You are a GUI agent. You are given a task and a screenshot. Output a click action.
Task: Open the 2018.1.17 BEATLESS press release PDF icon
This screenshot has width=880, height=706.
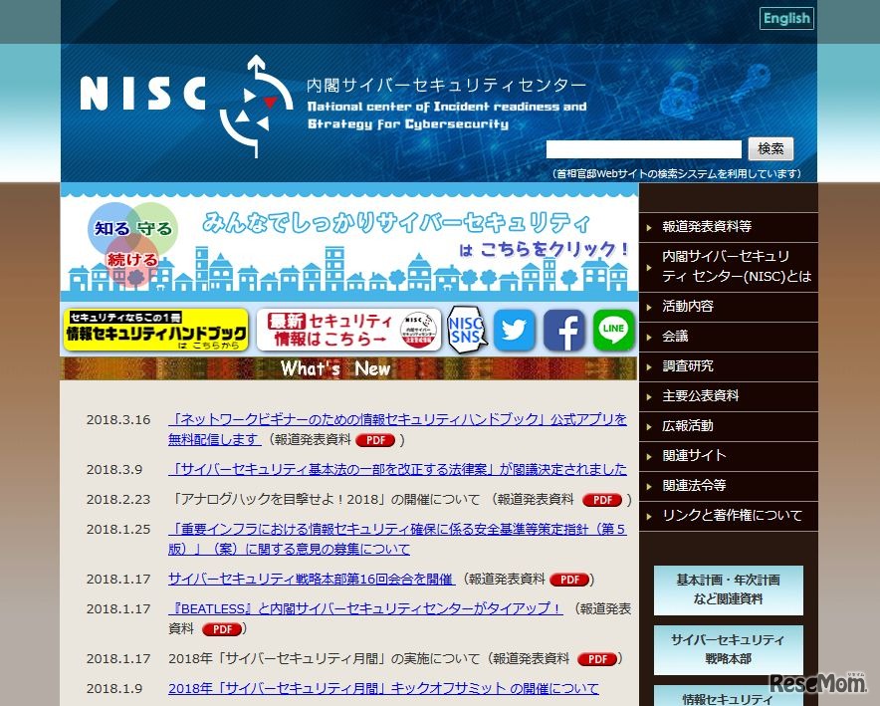point(221,629)
